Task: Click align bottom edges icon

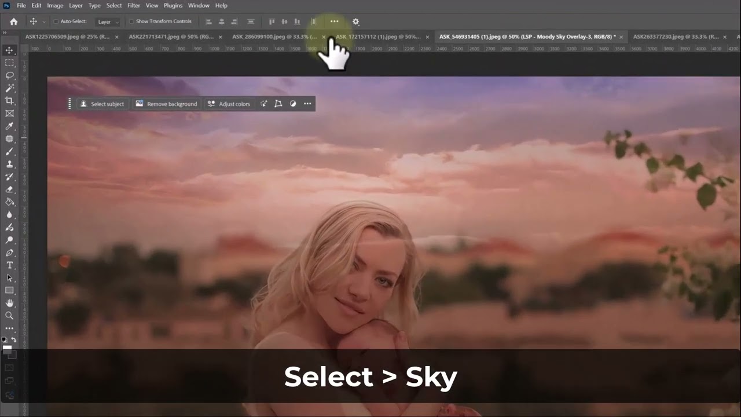Action: point(297,21)
